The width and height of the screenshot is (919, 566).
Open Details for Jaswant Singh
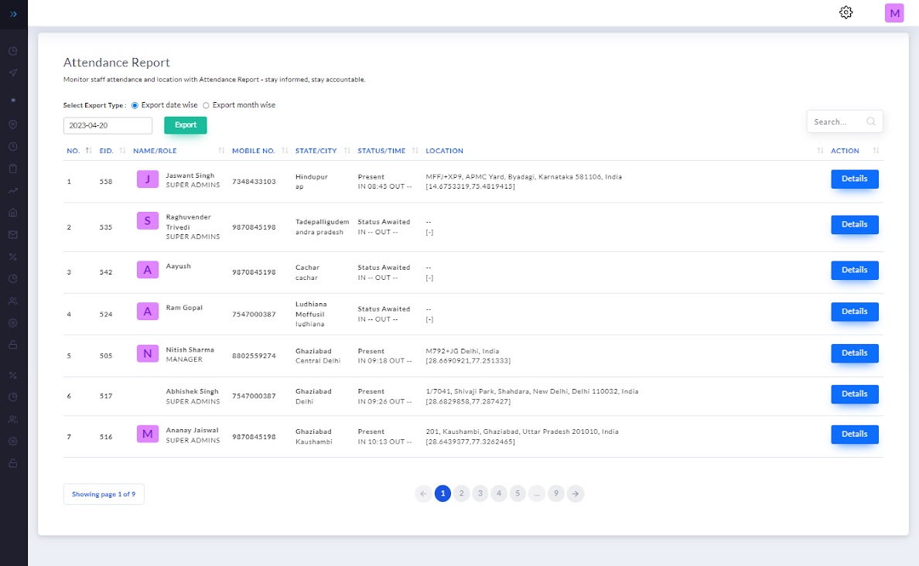(854, 179)
